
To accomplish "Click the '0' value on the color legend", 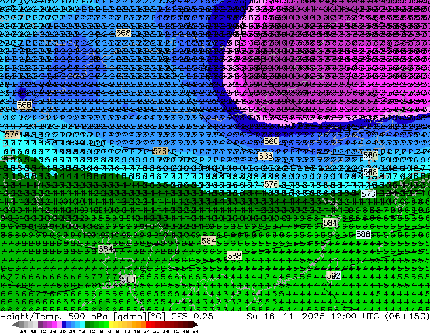I will pyautogui.click(x=109, y=331).
